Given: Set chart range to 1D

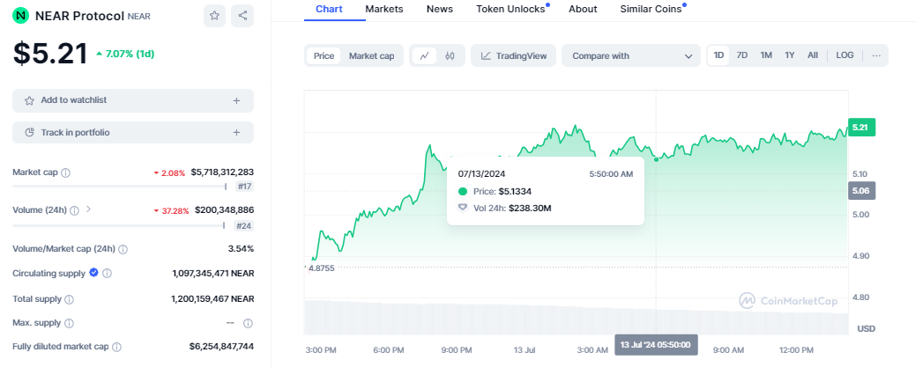Looking at the screenshot, I should tap(719, 55).
